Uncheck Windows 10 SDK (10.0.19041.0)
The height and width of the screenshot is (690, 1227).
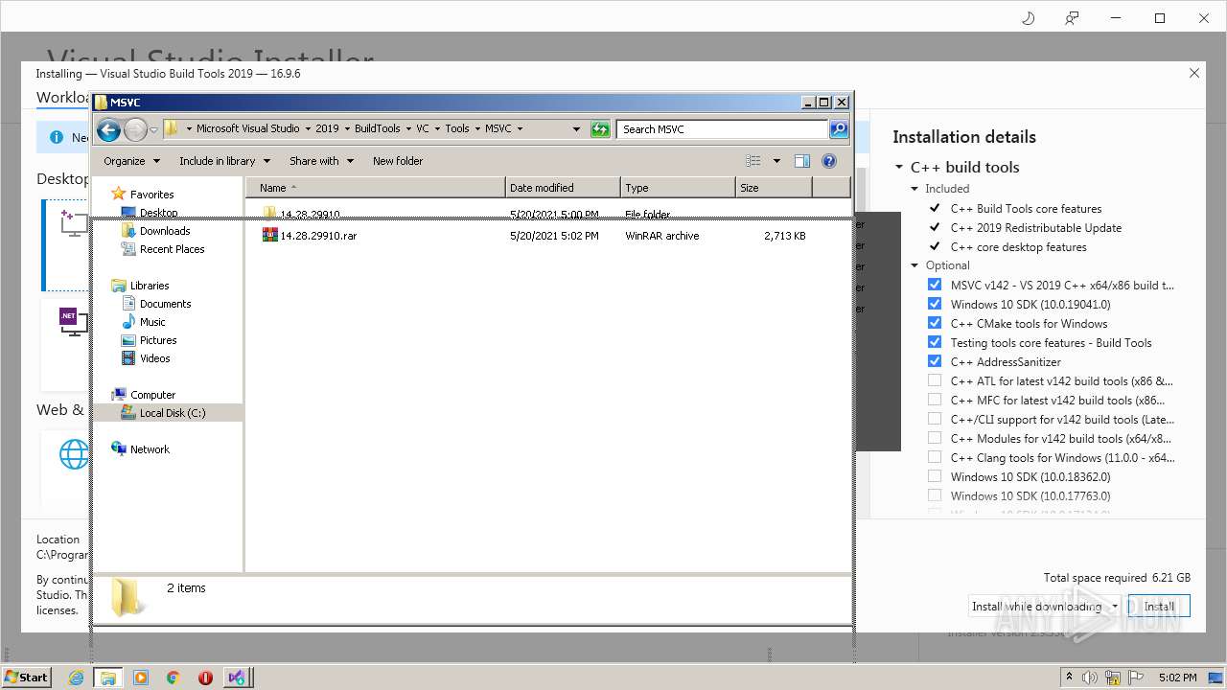coord(935,304)
